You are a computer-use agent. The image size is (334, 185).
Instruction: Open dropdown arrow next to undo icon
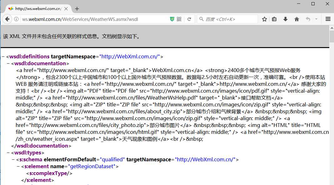coord(316,19)
